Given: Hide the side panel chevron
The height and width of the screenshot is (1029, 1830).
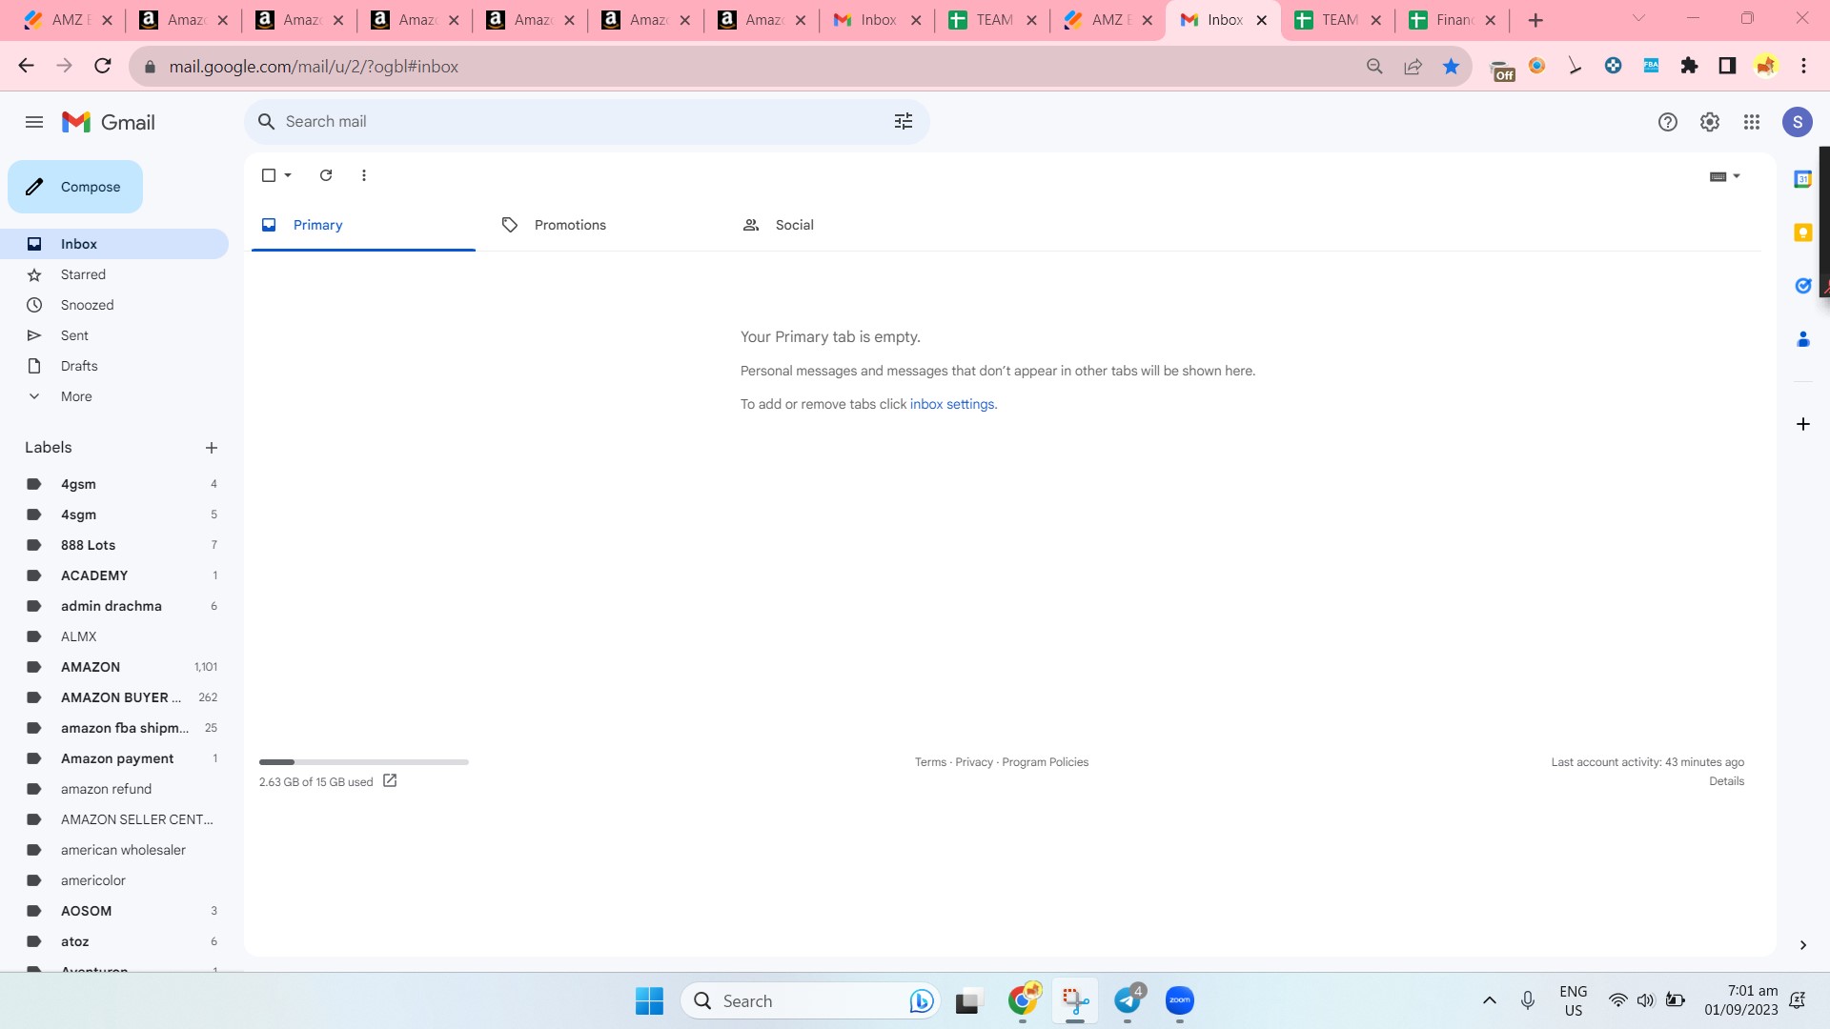Looking at the screenshot, I should point(1802,945).
